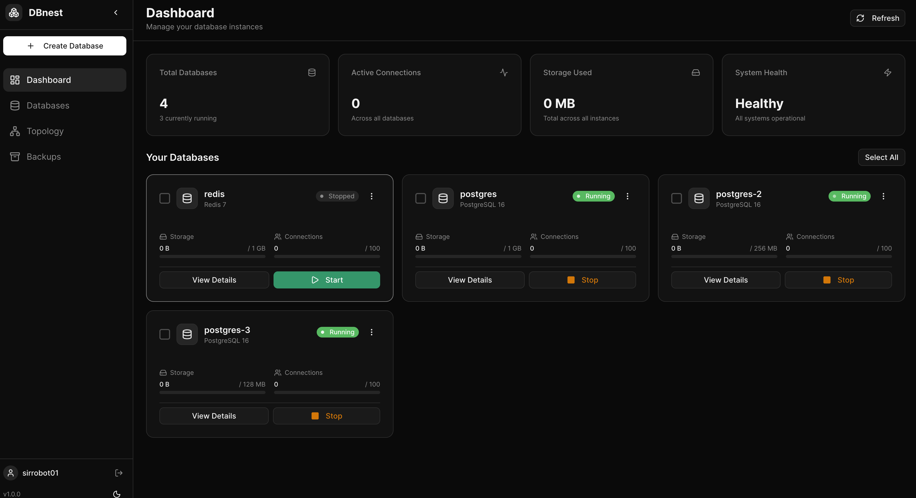Toggle the postgres-3 selection checkbox
This screenshot has width=916, height=498.
click(165, 334)
